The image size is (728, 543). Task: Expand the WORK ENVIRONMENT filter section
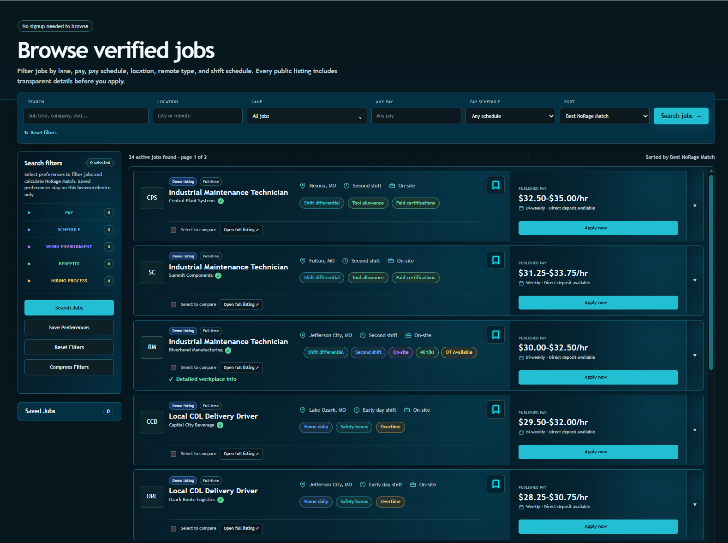[x=69, y=247]
